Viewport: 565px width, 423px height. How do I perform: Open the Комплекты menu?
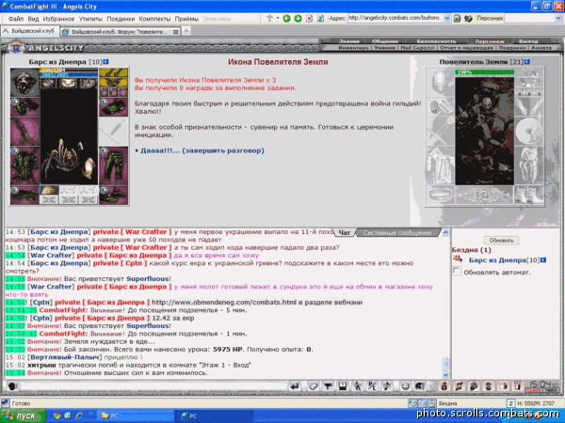pyautogui.click(x=154, y=19)
